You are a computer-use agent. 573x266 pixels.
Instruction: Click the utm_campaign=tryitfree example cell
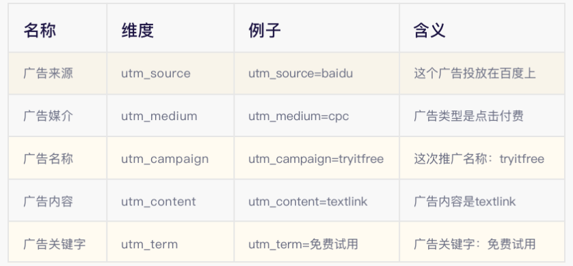click(x=316, y=159)
